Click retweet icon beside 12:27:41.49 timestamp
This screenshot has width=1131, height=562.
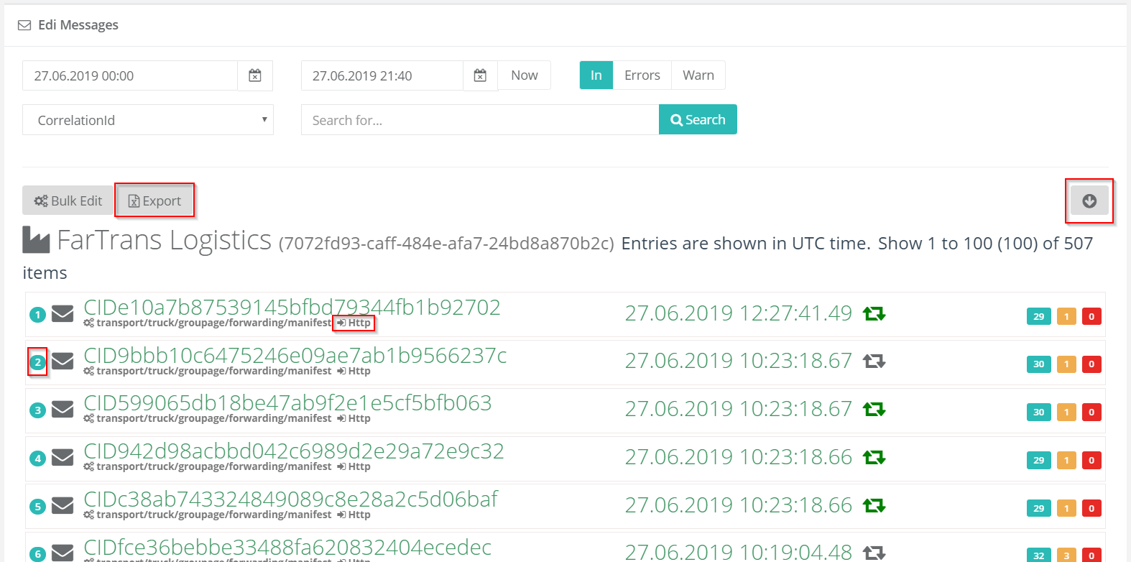(x=874, y=313)
